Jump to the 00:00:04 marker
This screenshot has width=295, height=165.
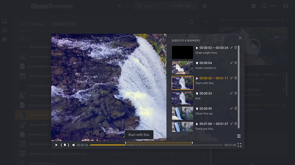point(197,63)
